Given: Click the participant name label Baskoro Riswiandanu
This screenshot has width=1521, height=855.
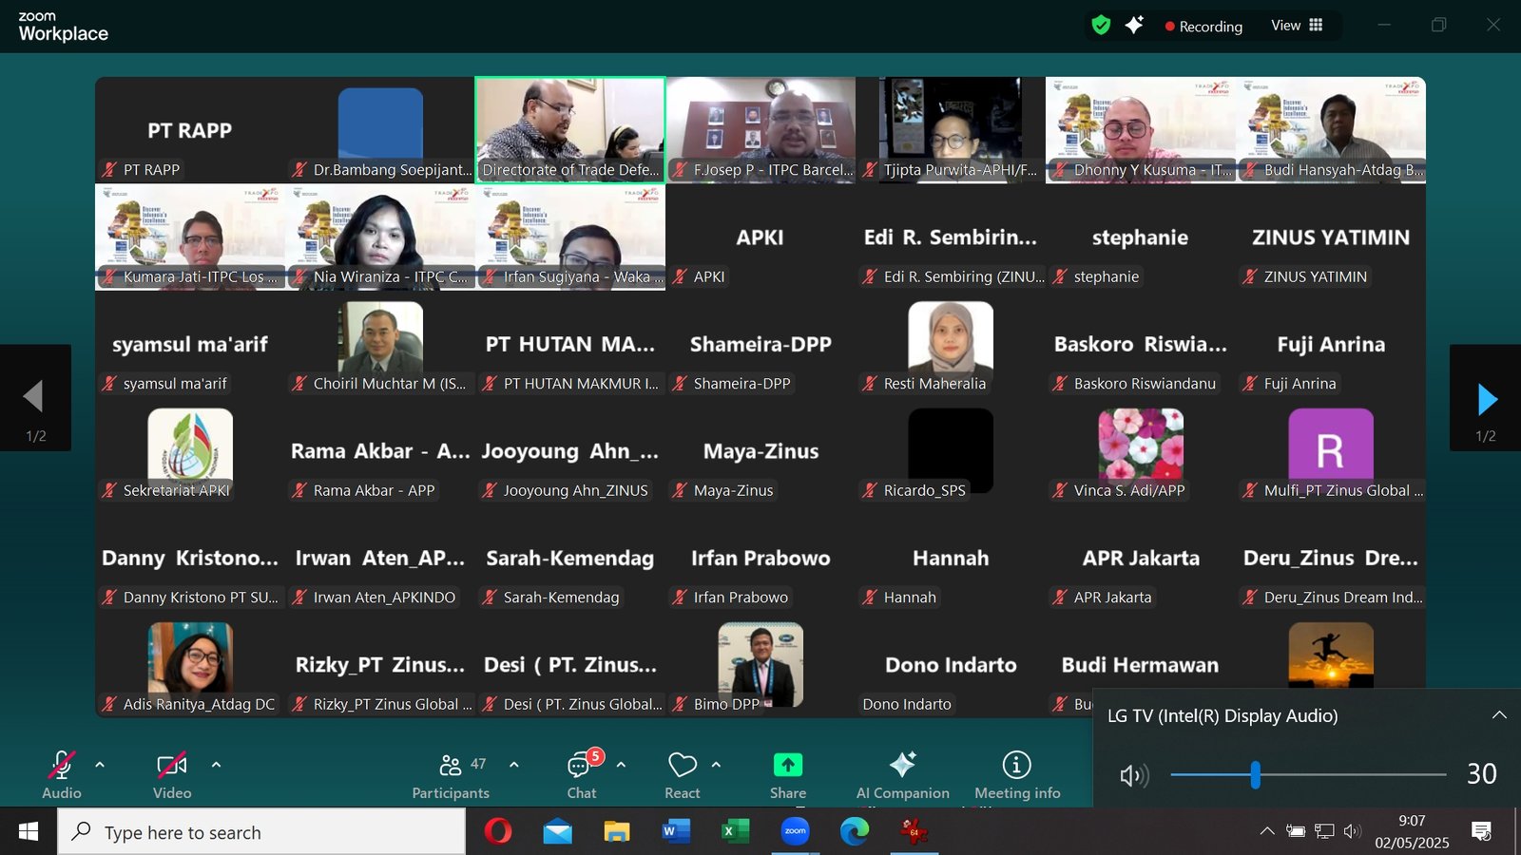Looking at the screenshot, I should click(1145, 384).
